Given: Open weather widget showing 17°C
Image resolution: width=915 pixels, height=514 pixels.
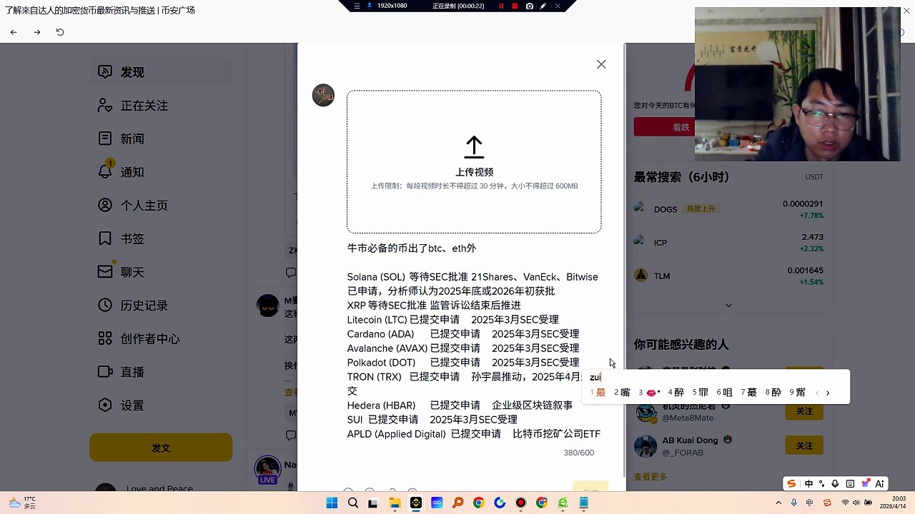Looking at the screenshot, I should click(22, 503).
